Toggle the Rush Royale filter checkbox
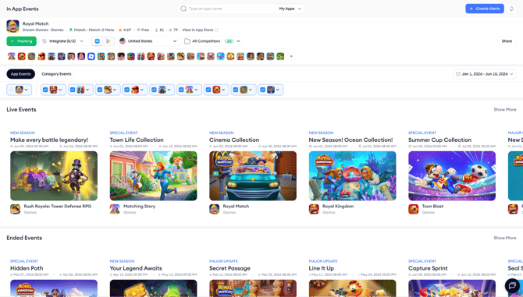The image size is (523, 297). click(99, 90)
